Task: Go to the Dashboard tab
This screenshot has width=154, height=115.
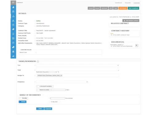Action: pos(119,3)
